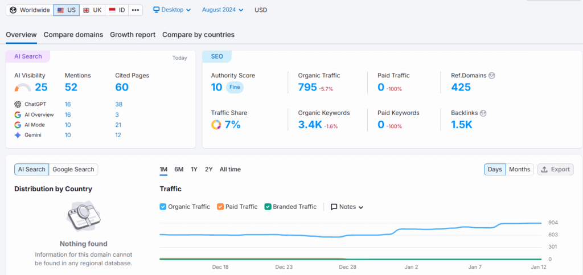The width and height of the screenshot is (583, 275).
Task: Click the ChatGPT icon in AI Search
Action: pos(18,104)
